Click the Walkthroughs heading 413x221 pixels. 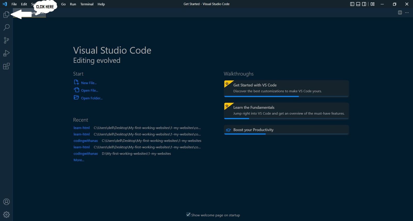239,74
